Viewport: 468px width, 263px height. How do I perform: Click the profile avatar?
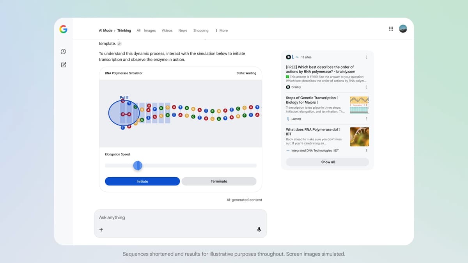point(403,28)
